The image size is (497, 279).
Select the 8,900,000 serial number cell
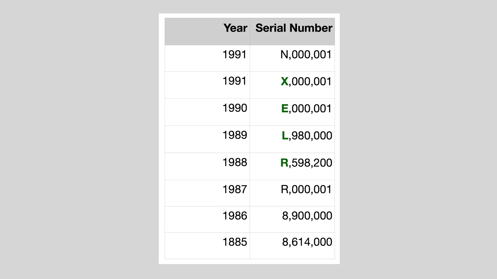click(x=292, y=220)
